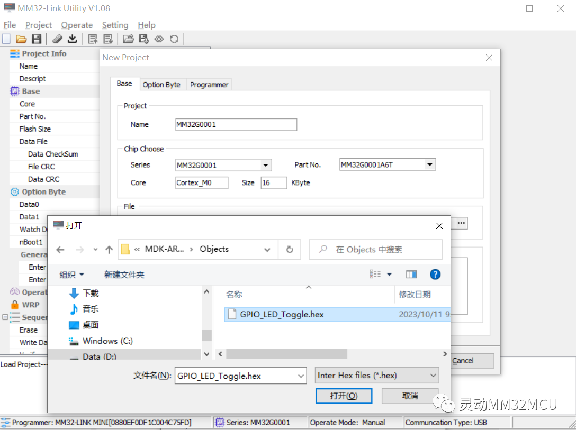The width and height of the screenshot is (576, 430).
Task: Click the Core text field
Action: (x=202, y=182)
